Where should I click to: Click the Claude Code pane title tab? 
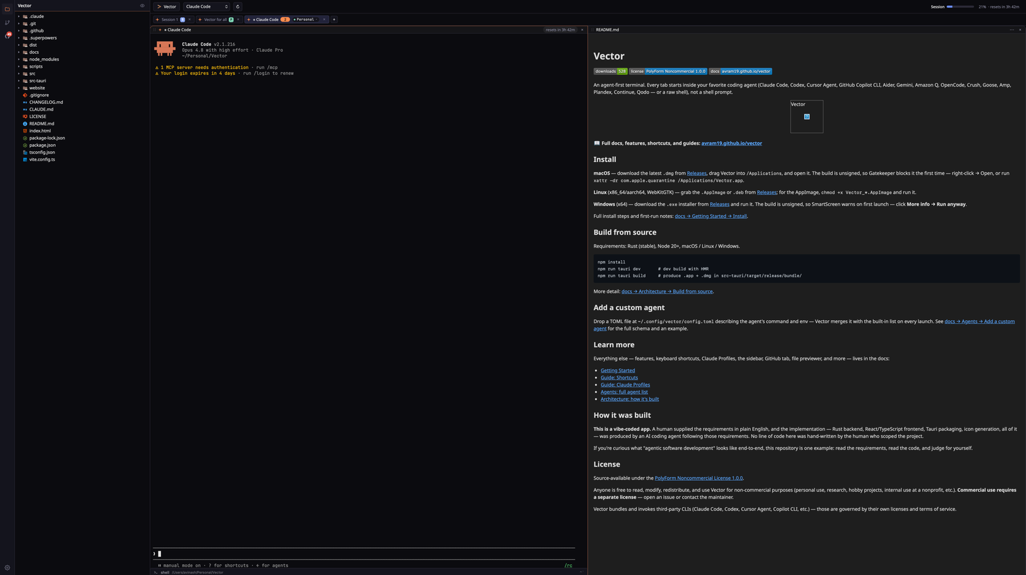coord(178,29)
